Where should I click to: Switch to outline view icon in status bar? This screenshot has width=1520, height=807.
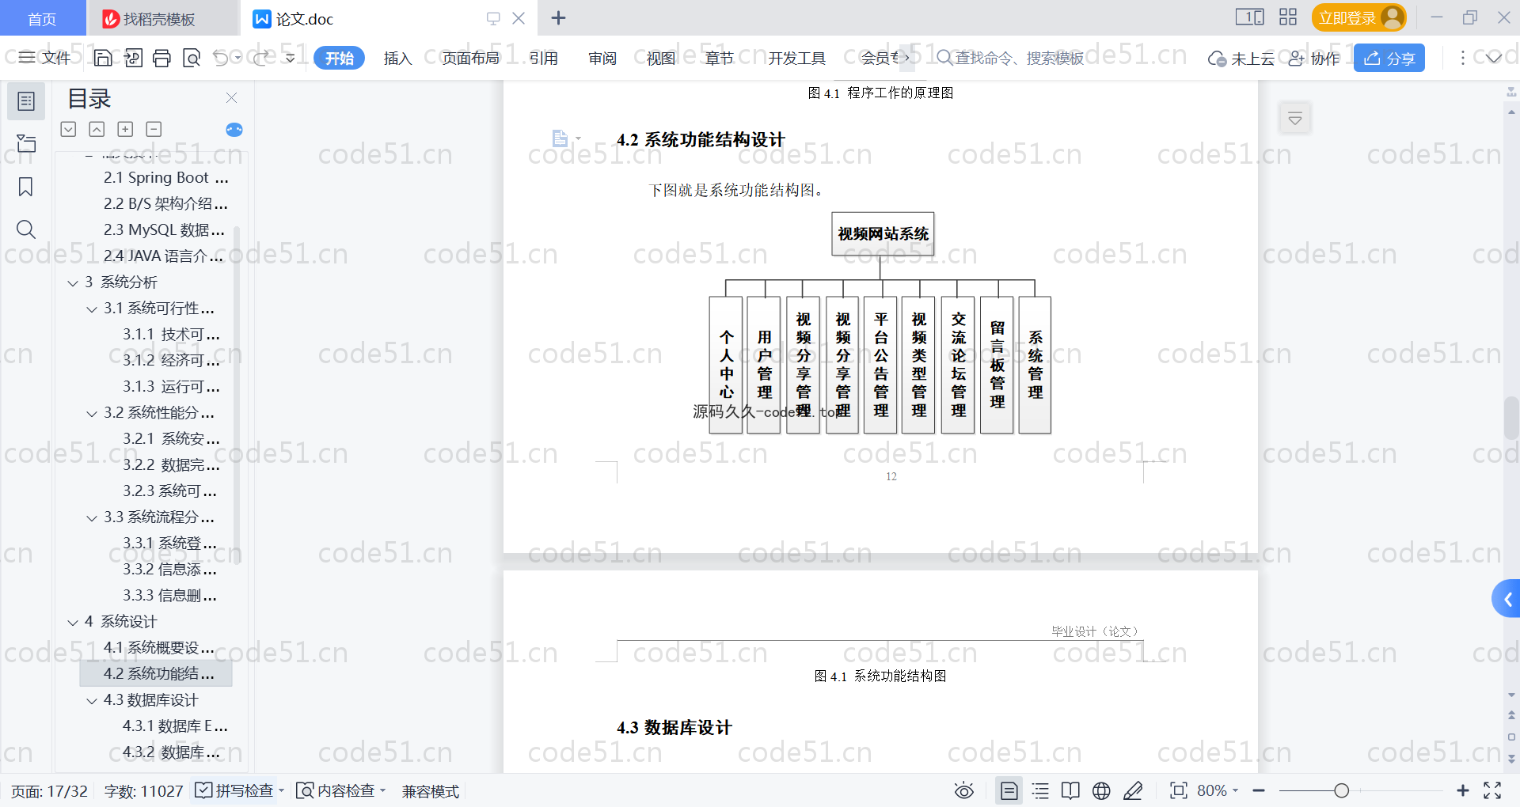point(1040,790)
